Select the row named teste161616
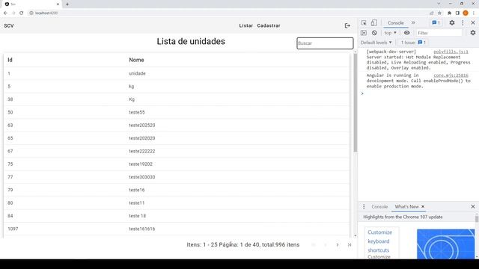 click(177, 229)
